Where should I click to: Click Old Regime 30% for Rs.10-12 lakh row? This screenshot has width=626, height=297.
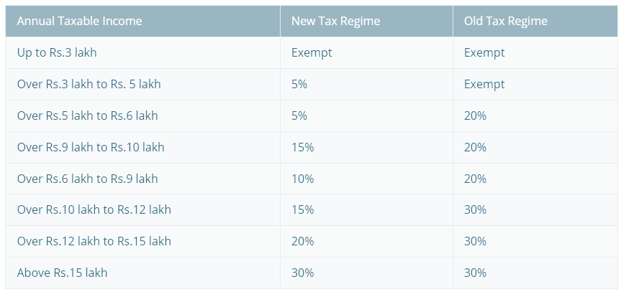tap(476, 210)
